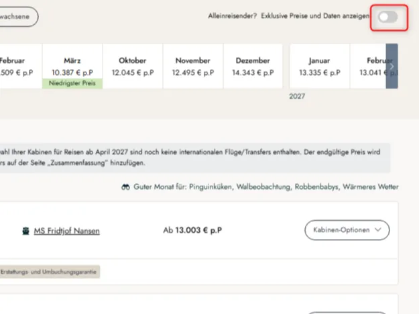Select the Oktober 12.045 € month tab
This screenshot has height=314, width=419.
[x=132, y=66]
